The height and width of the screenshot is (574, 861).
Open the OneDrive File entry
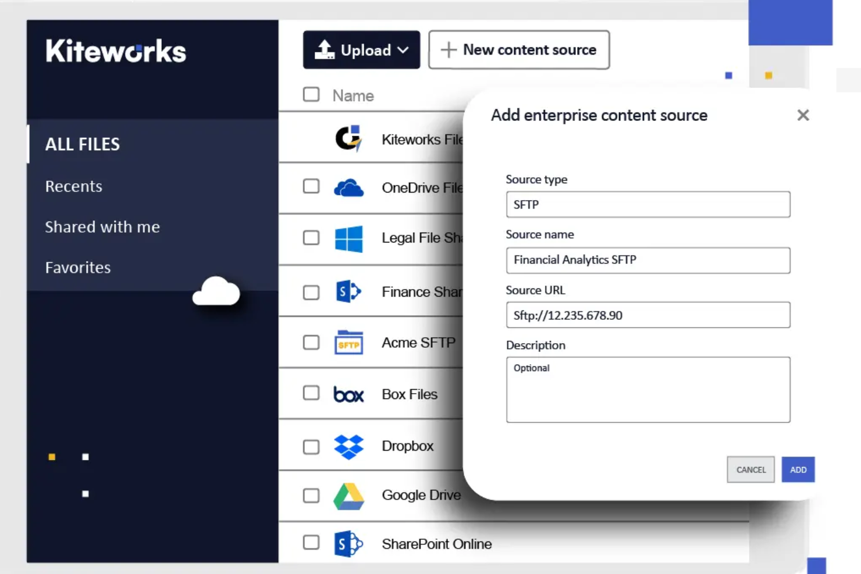(x=422, y=188)
